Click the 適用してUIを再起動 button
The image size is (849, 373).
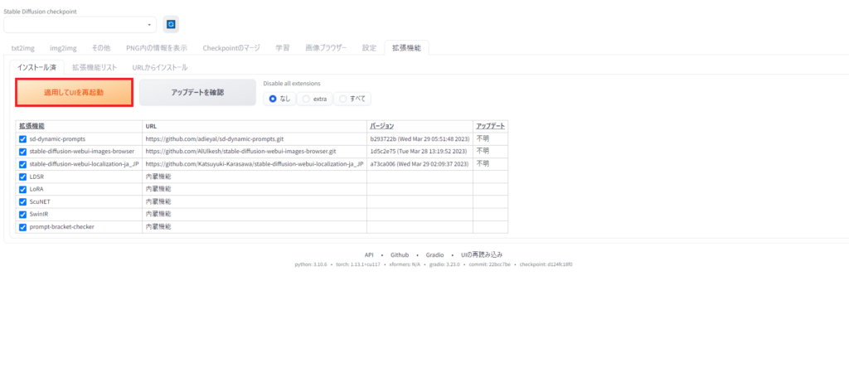tap(74, 93)
